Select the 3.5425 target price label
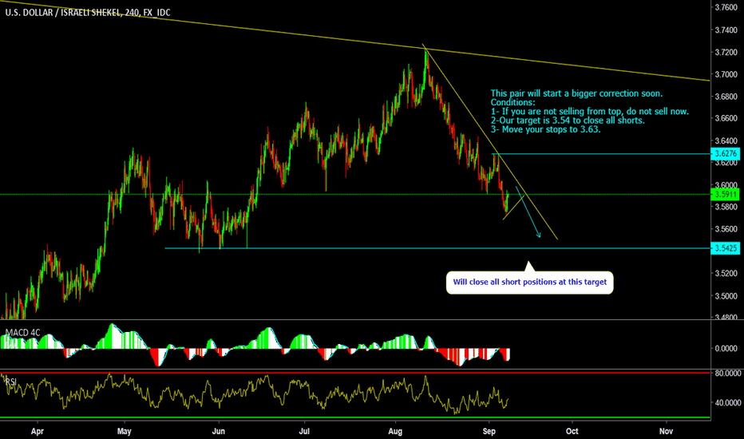Viewport: 744px width, 439px height. click(726, 248)
